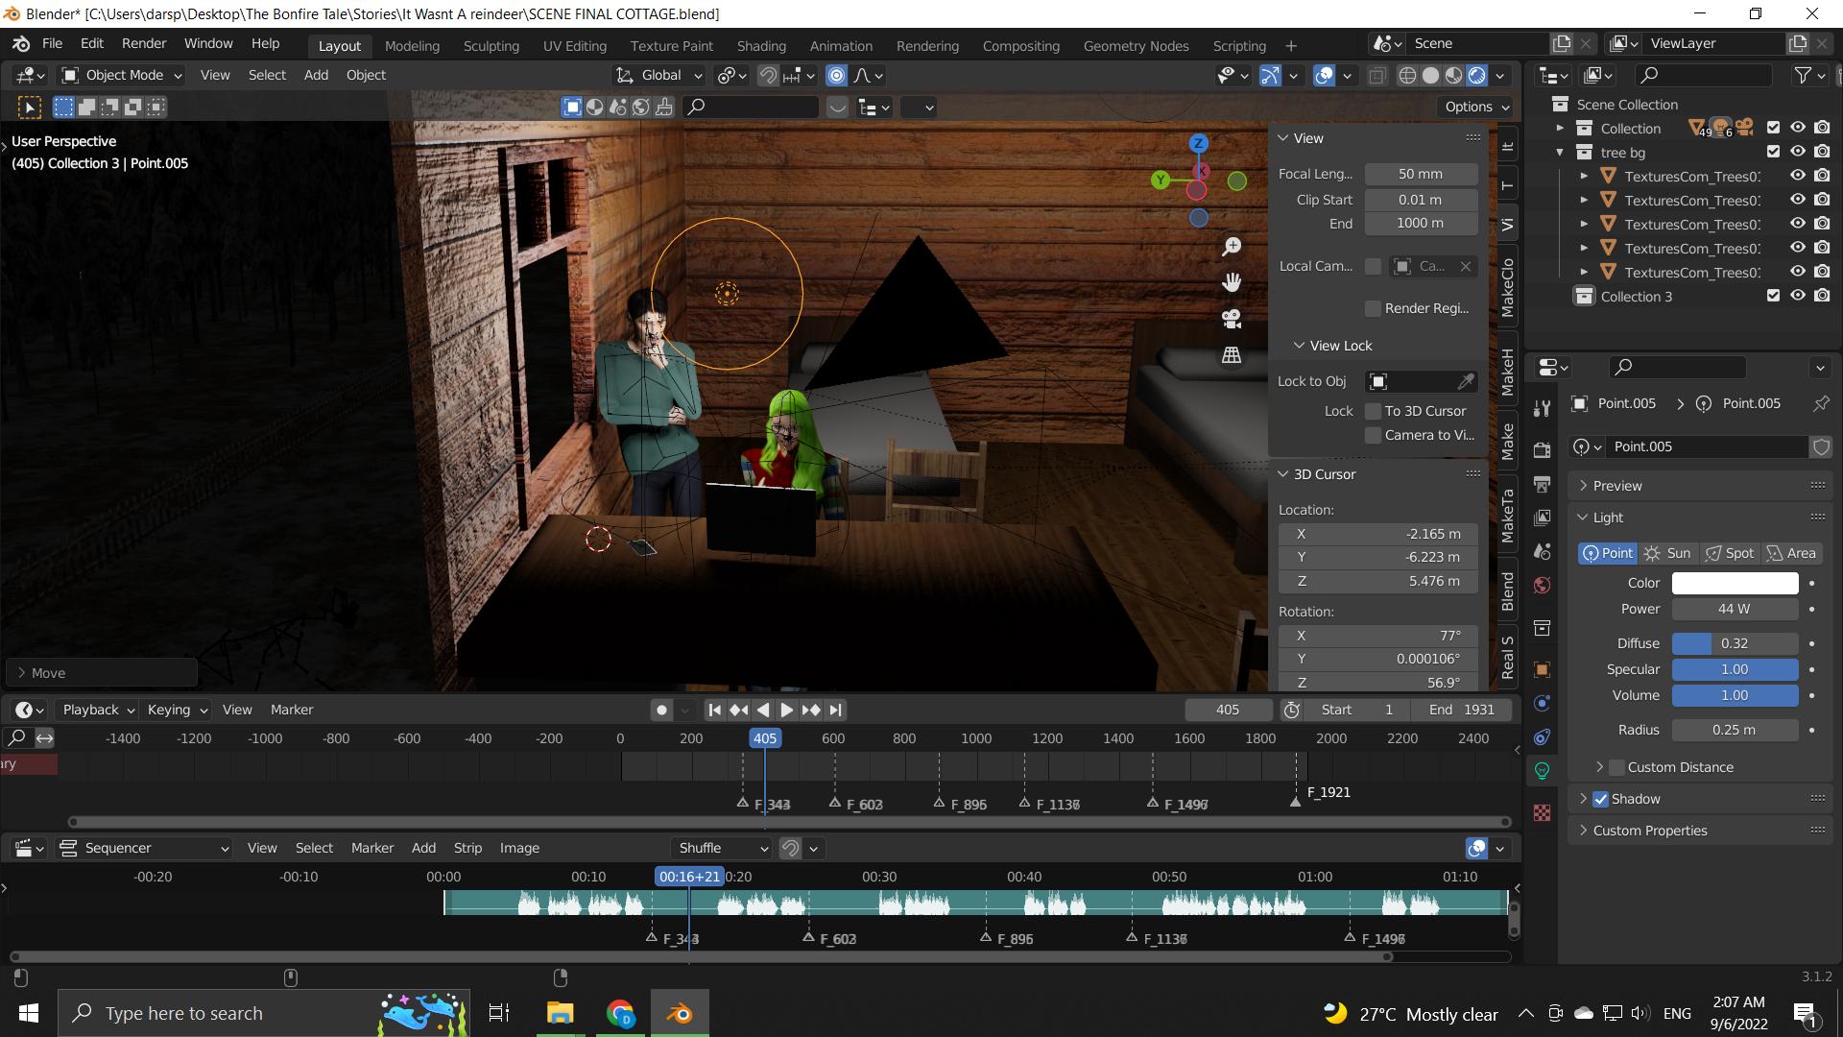This screenshot has height=1037, width=1843.
Task: Open the World properties tab icon
Action: tap(1542, 585)
